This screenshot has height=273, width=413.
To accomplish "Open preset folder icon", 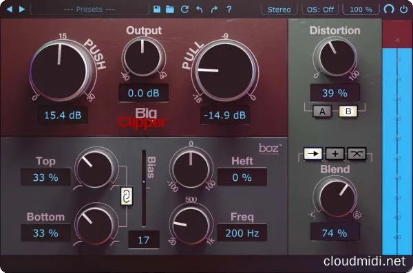I will pos(170,10).
